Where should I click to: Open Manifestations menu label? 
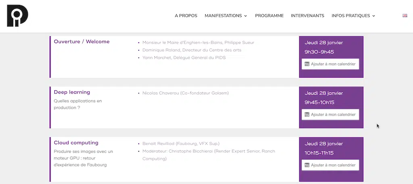point(223,16)
